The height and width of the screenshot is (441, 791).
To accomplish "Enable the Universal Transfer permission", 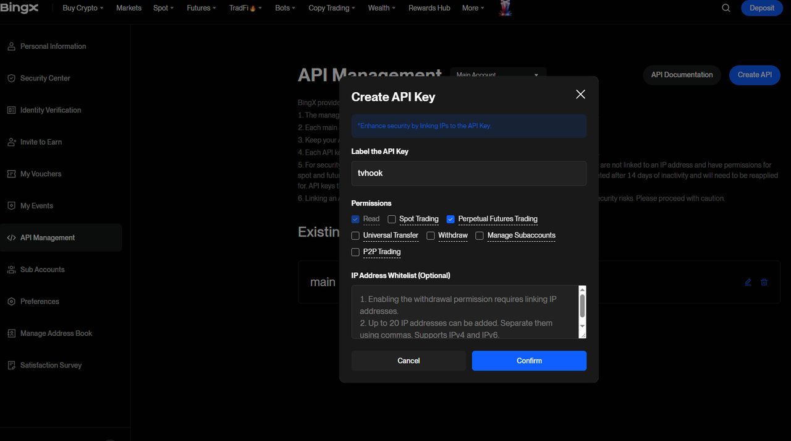I will (x=355, y=236).
